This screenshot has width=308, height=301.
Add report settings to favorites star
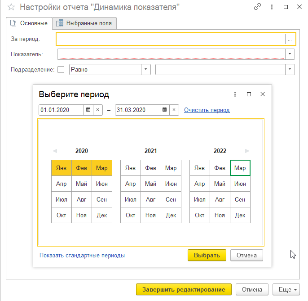(11, 7)
